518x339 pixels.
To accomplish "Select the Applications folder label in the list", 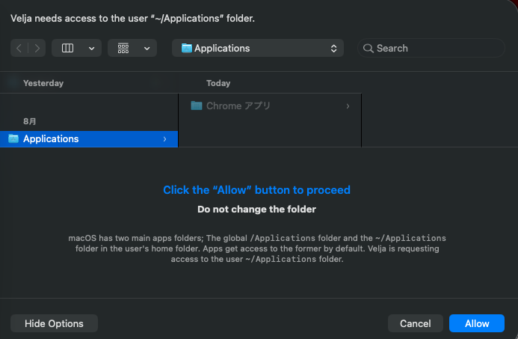I will coord(51,138).
